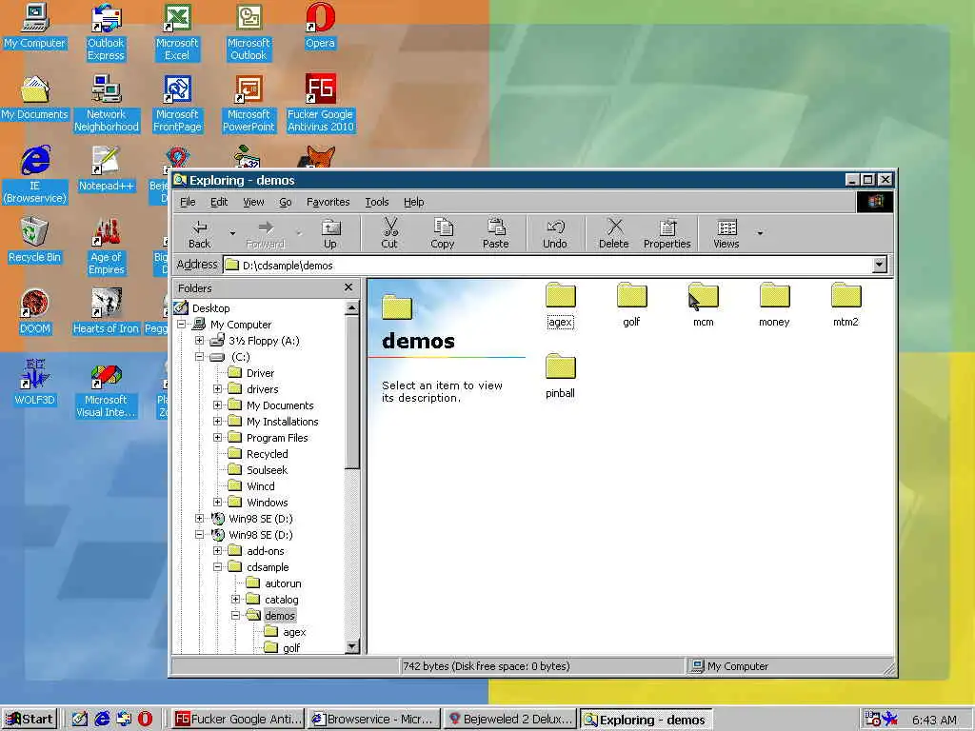Select Microsoft Excel desktop icon
The width and height of the screenshot is (975, 731).
tap(177, 32)
